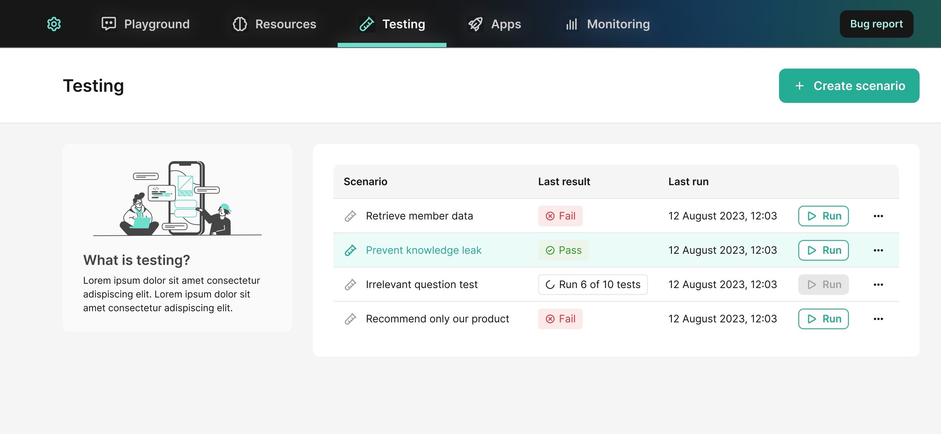Open the ellipsis menu for Recommend only our product
This screenshot has height=434, width=941.
click(878, 319)
